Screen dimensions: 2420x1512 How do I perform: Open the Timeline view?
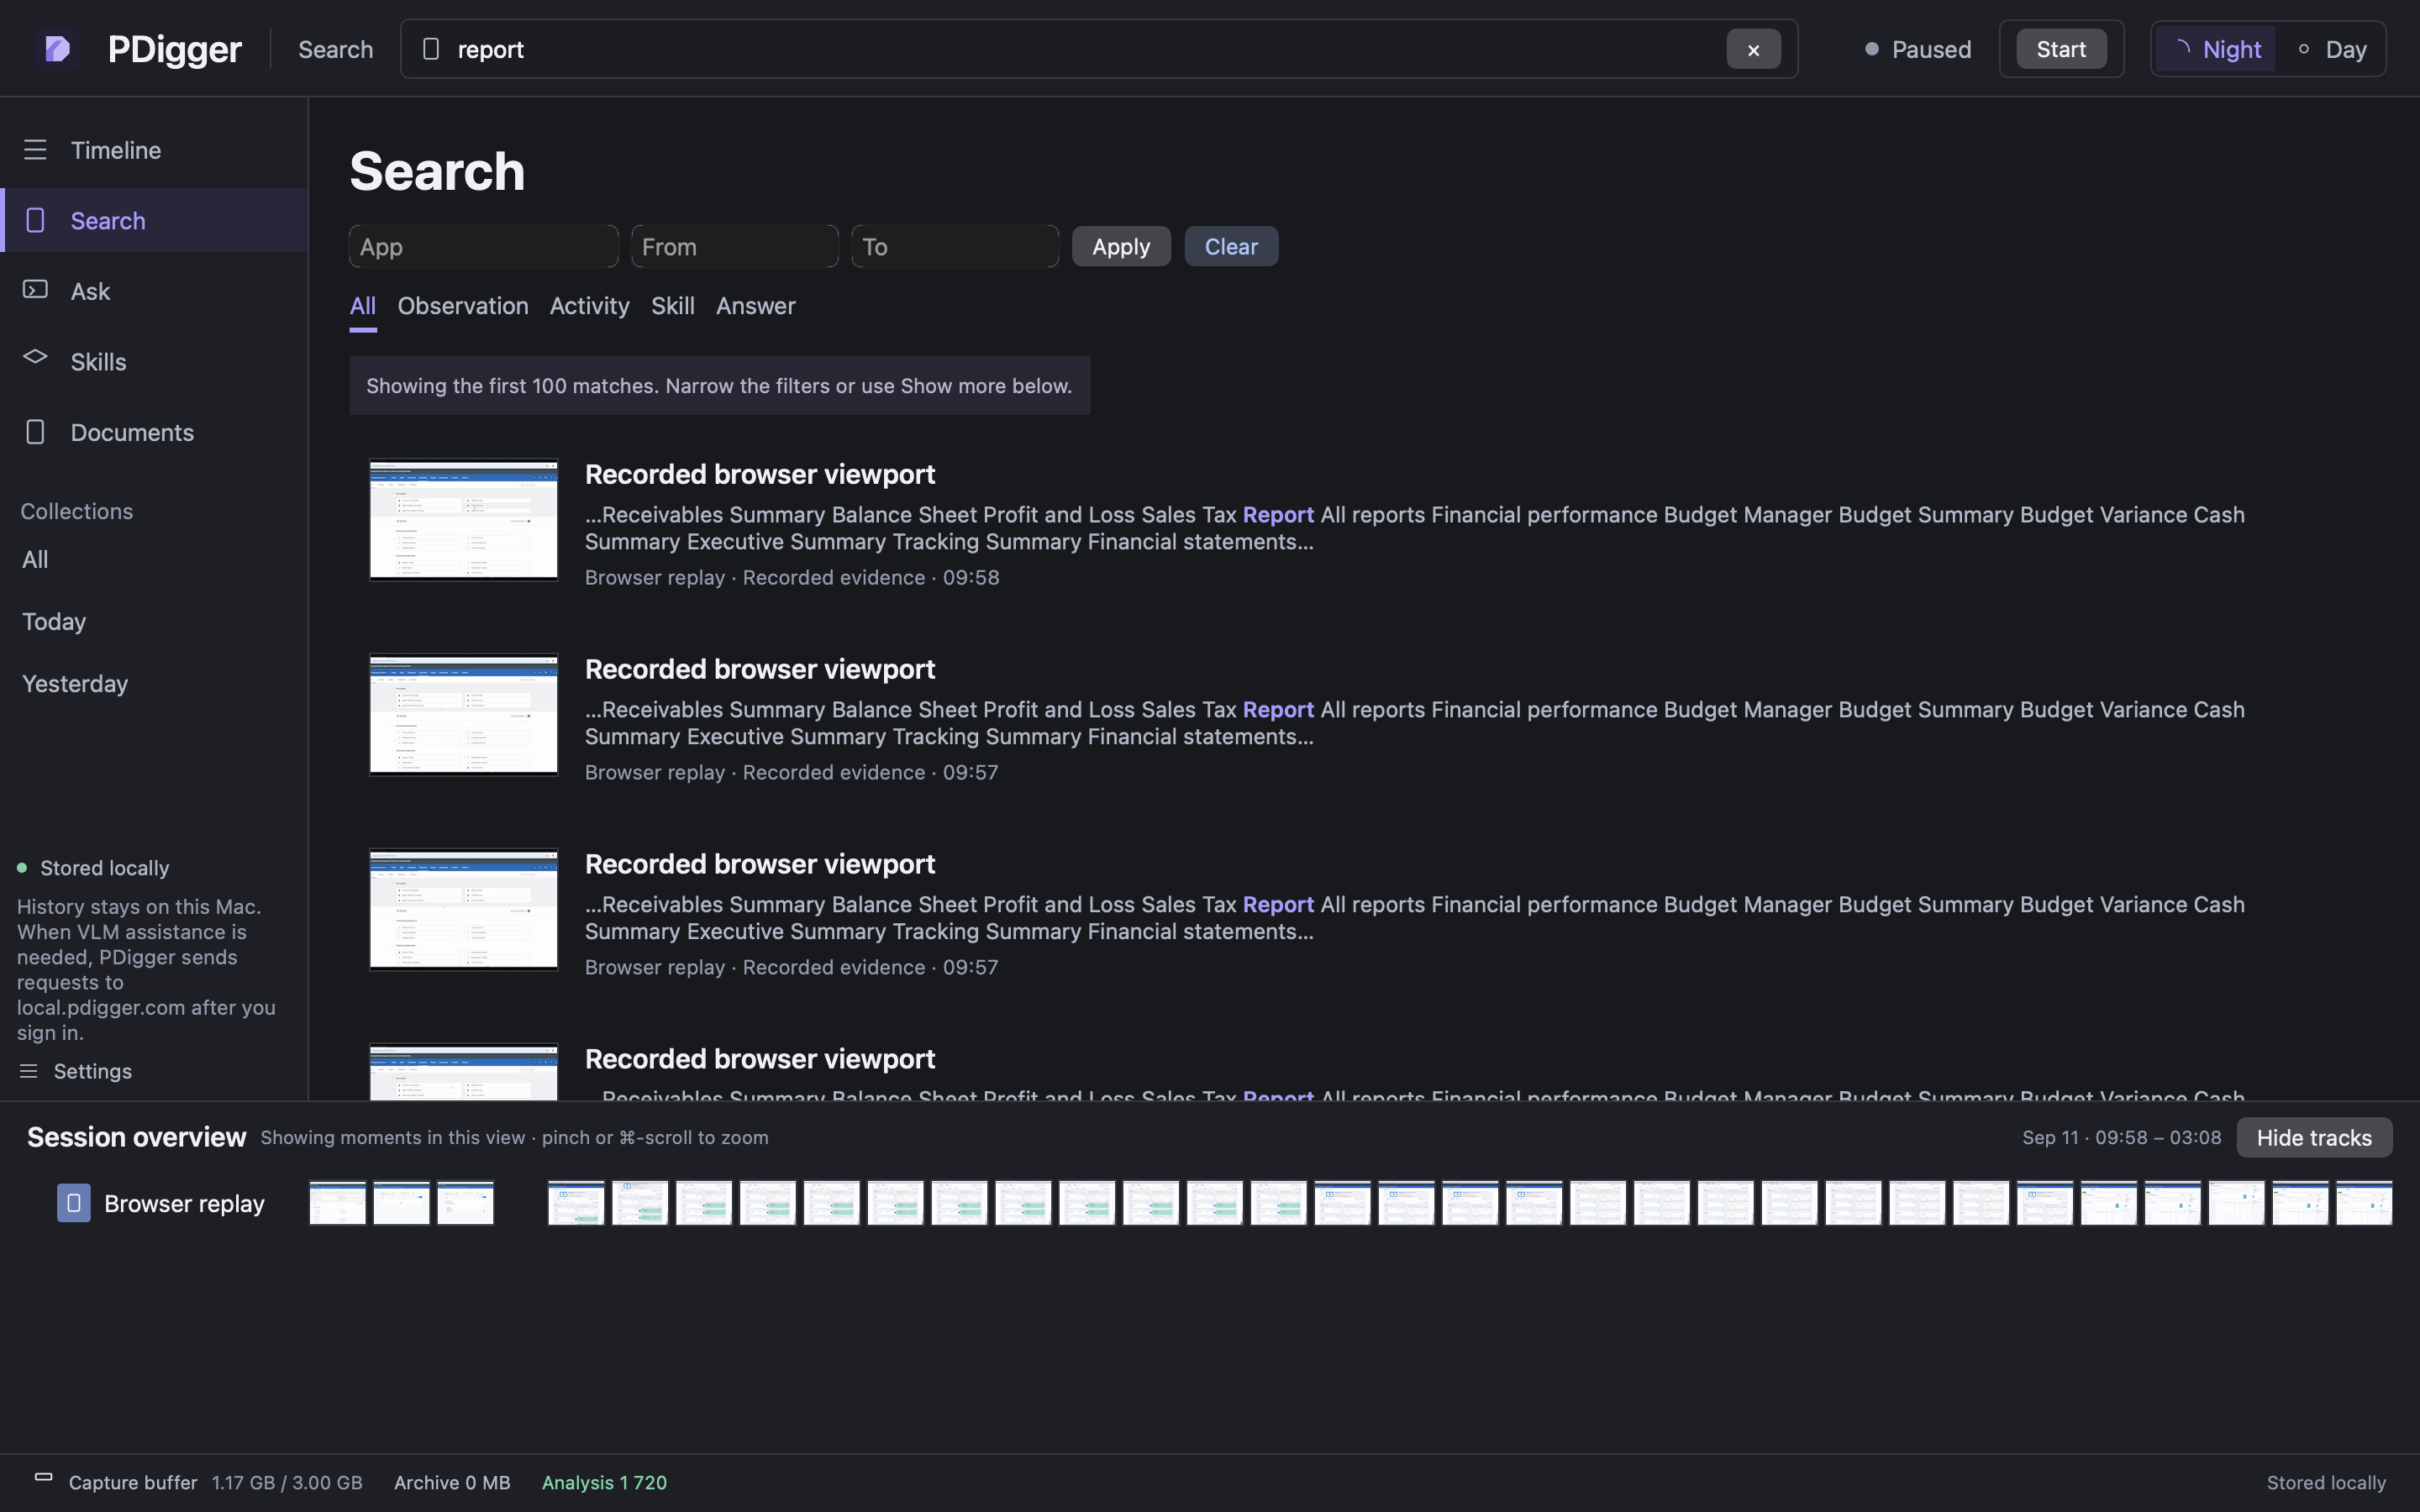coord(154,150)
